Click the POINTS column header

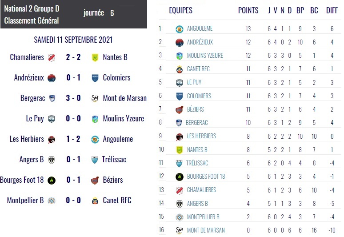(248, 11)
